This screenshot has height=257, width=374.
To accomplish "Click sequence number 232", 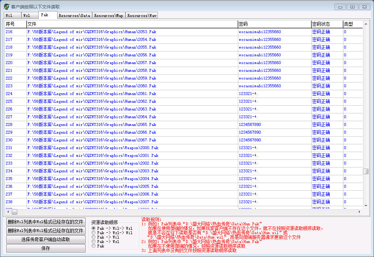I will (9, 155).
